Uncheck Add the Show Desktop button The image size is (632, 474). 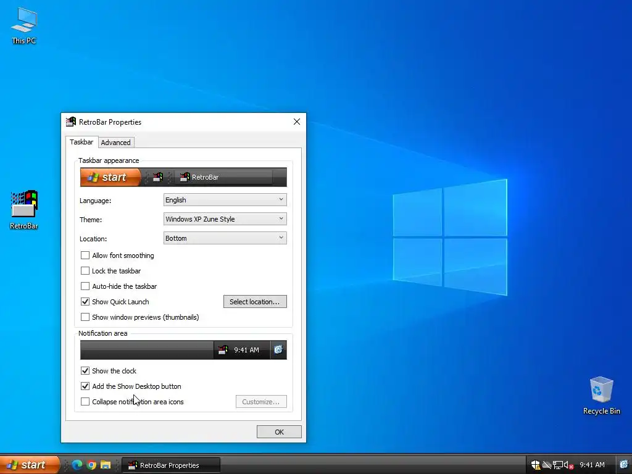coord(85,386)
